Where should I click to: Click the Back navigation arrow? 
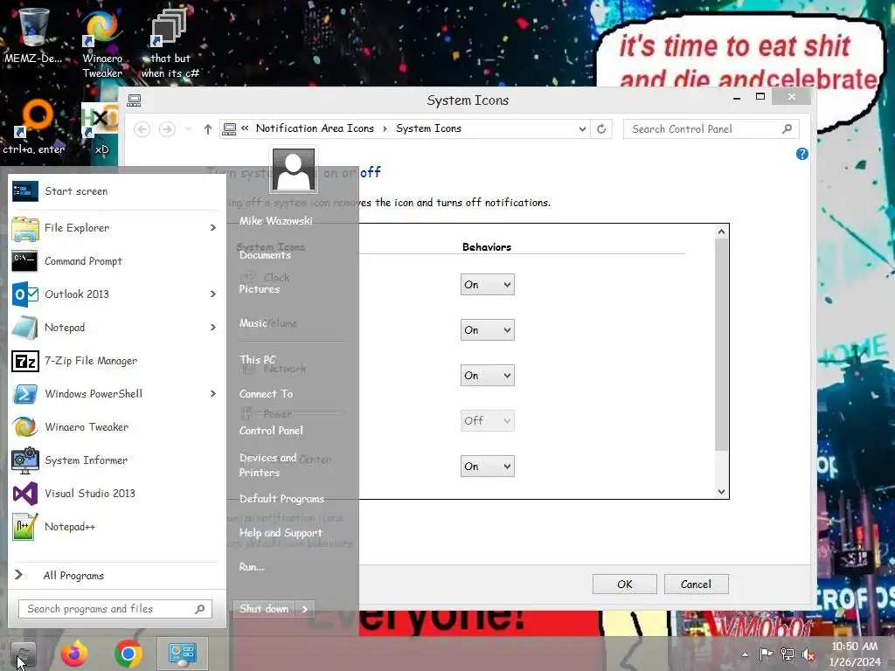tap(142, 129)
